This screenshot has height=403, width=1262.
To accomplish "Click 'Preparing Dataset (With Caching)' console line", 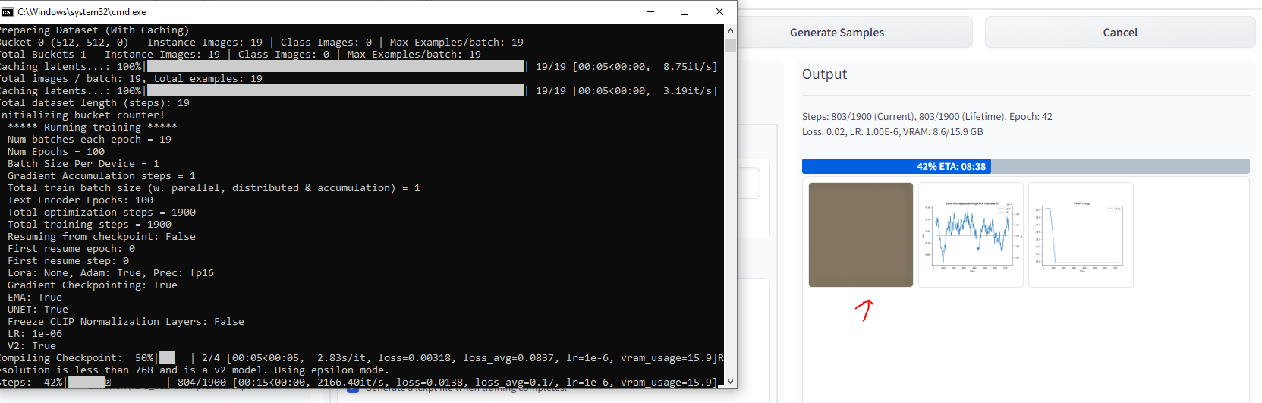I will click(93, 30).
